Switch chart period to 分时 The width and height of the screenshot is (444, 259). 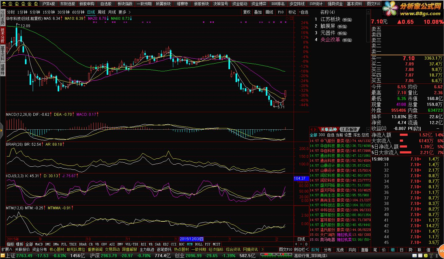click(11, 12)
